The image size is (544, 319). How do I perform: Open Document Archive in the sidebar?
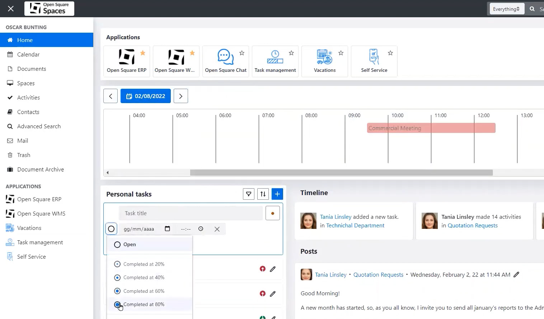47,169
